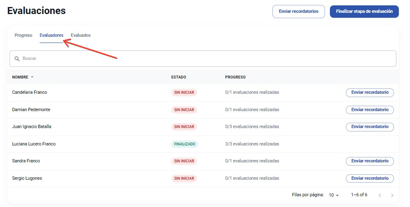The height and width of the screenshot is (207, 410).
Task: Sort by the NOMBRE column header
Action: 20,77
